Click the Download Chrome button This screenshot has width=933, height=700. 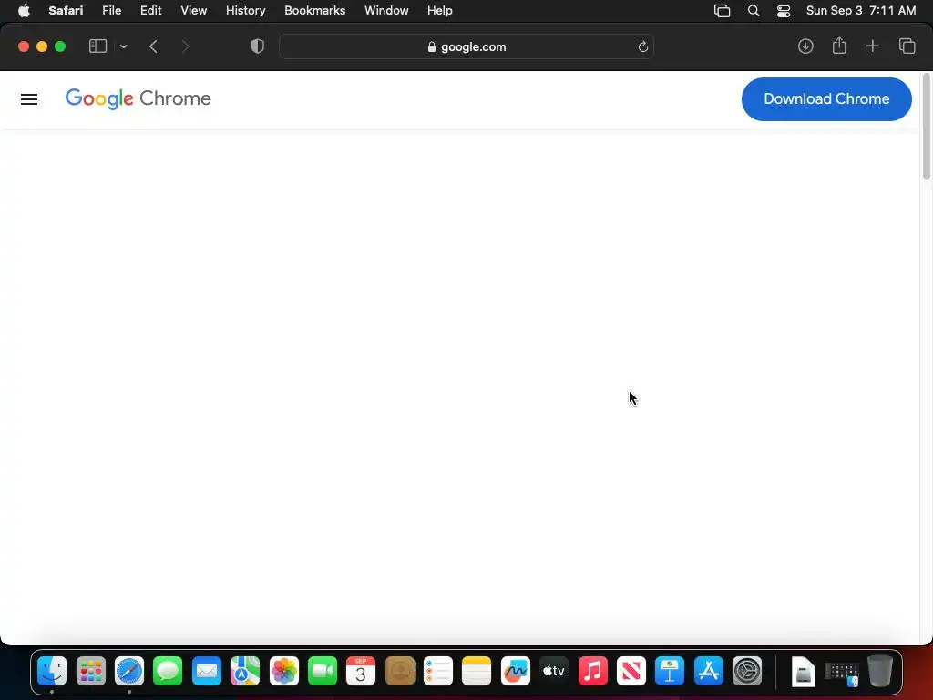pos(825,98)
